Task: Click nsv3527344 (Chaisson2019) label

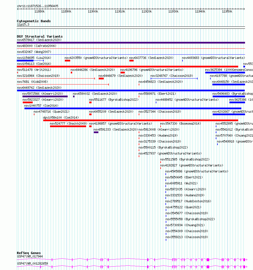Action: point(160,112)
